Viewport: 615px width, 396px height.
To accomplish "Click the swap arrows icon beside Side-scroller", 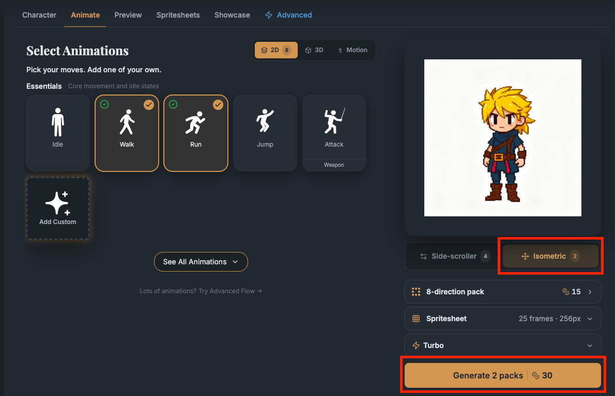I will (x=424, y=256).
